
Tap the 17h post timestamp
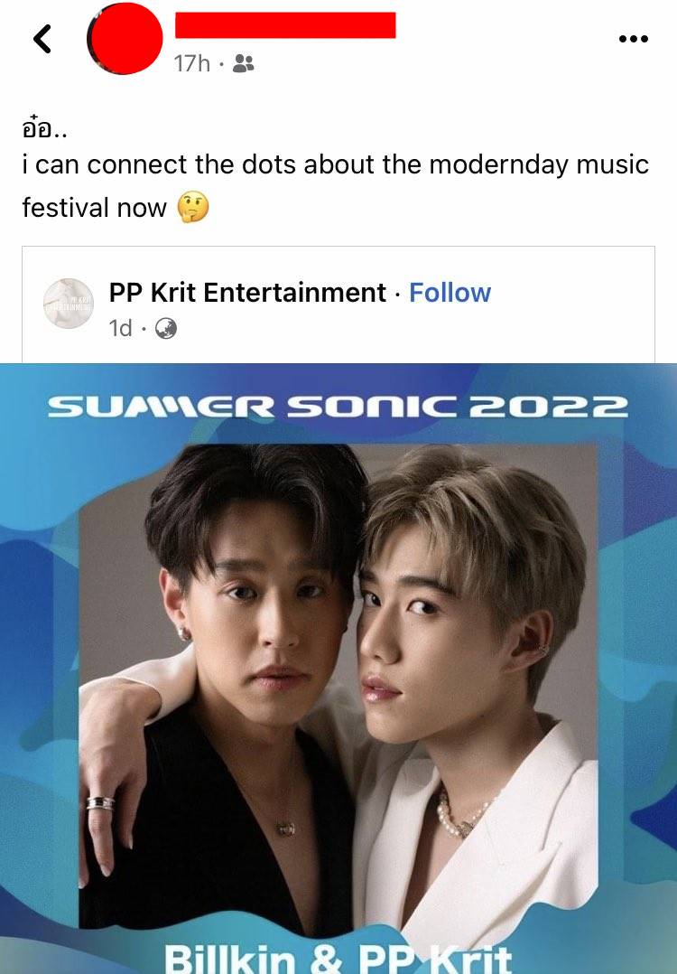(191, 63)
